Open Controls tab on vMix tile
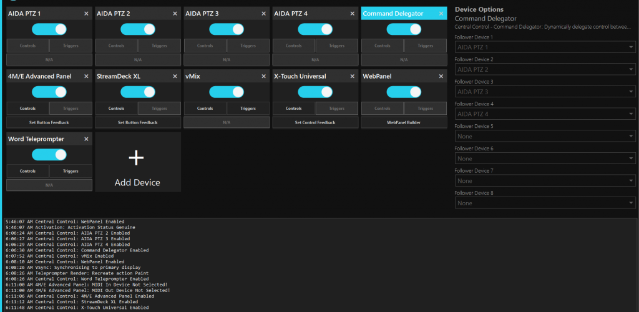This screenshot has width=639, height=312. pyautogui.click(x=205, y=108)
